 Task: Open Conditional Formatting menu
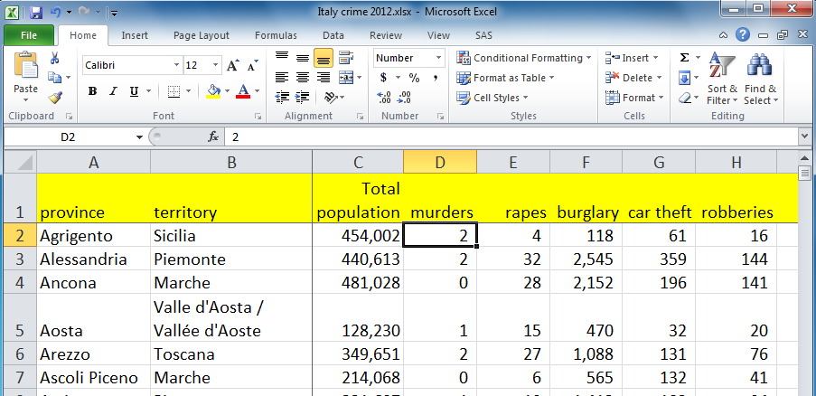click(x=524, y=58)
